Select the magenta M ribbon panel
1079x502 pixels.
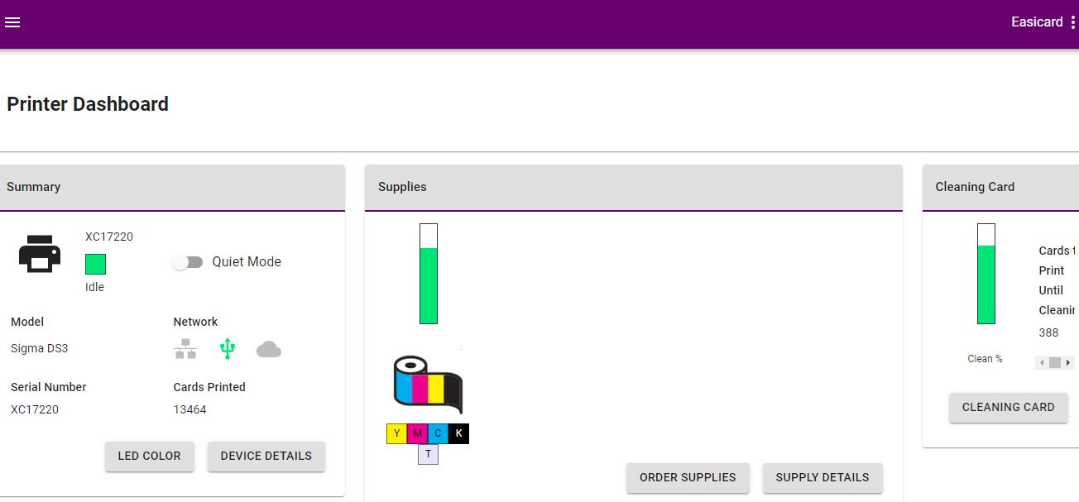[x=417, y=433]
